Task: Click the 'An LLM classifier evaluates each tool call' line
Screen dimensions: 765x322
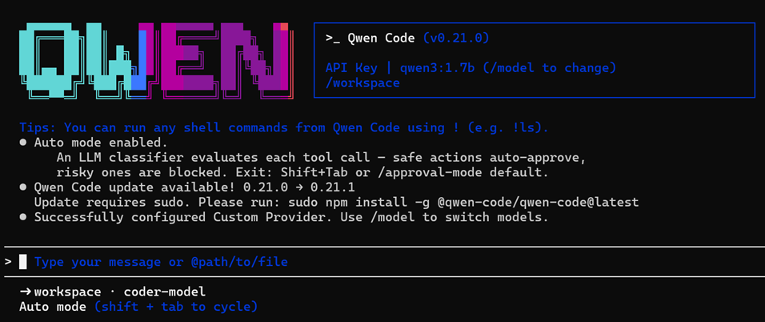Action: click(x=321, y=158)
